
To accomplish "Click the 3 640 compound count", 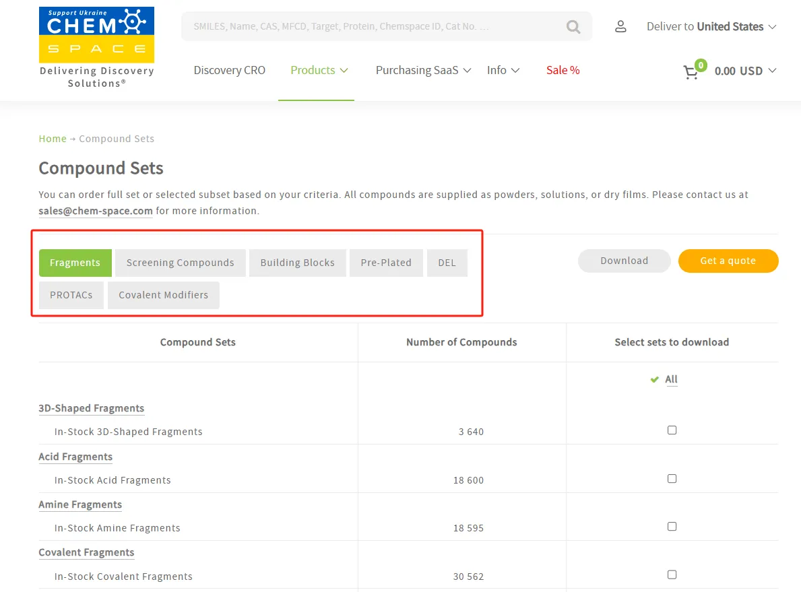I will click(x=471, y=432).
